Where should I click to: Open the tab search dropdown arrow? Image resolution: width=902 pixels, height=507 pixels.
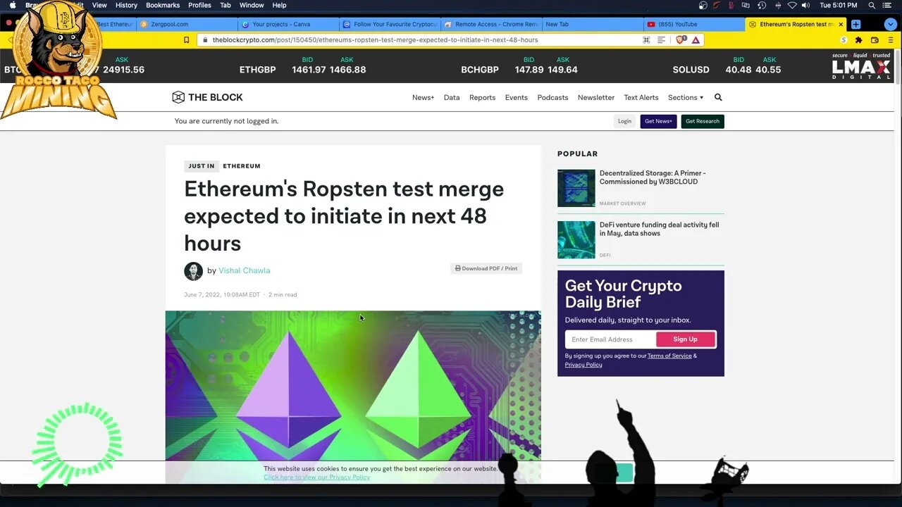coord(891,24)
